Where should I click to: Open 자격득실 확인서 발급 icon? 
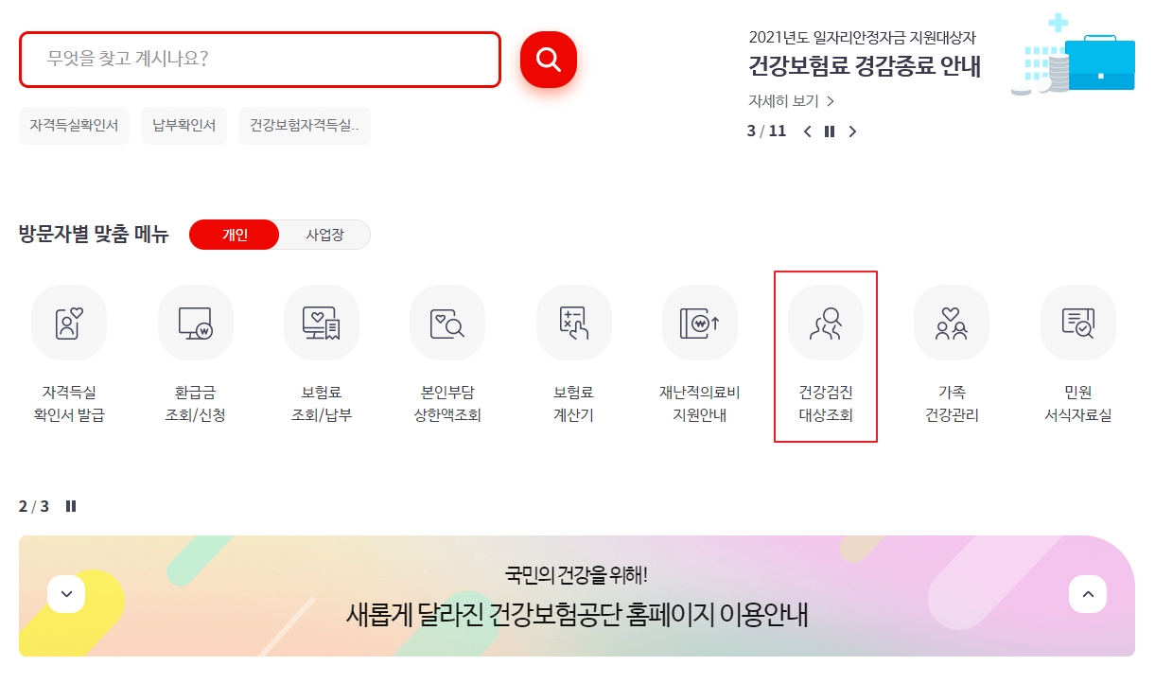pos(69,323)
